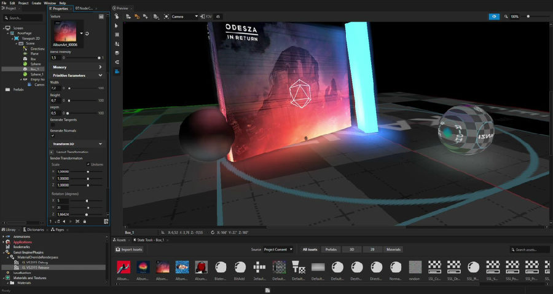
Task: Filter assets by 2D
Action: [372, 250]
